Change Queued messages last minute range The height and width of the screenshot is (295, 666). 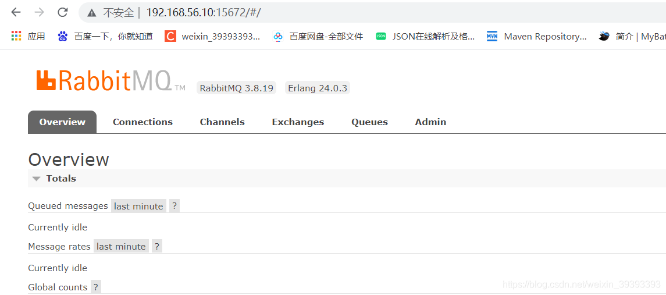tap(138, 206)
